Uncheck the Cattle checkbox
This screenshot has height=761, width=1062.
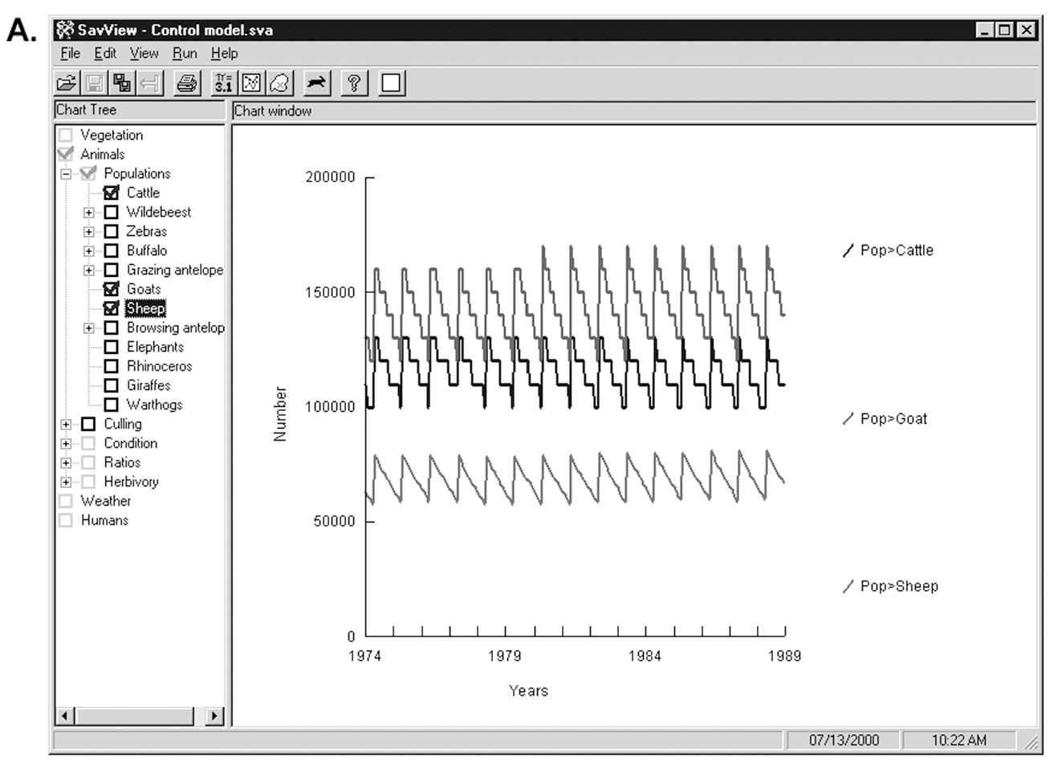pyautogui.click(x=112, y=193)
